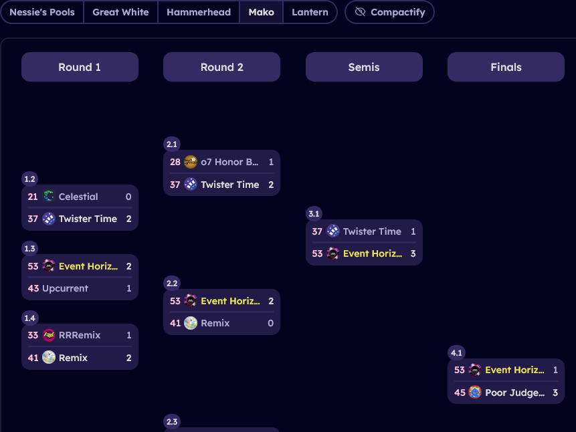Open match 2.1 number badge
Image resolution: width=576 pixels, height=432 pixels.
pyautogui.click(x=172, y=144)
